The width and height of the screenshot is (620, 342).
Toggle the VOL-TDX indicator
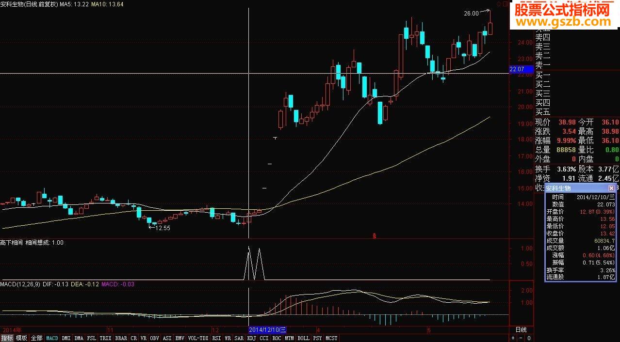[x=198, y=338]
